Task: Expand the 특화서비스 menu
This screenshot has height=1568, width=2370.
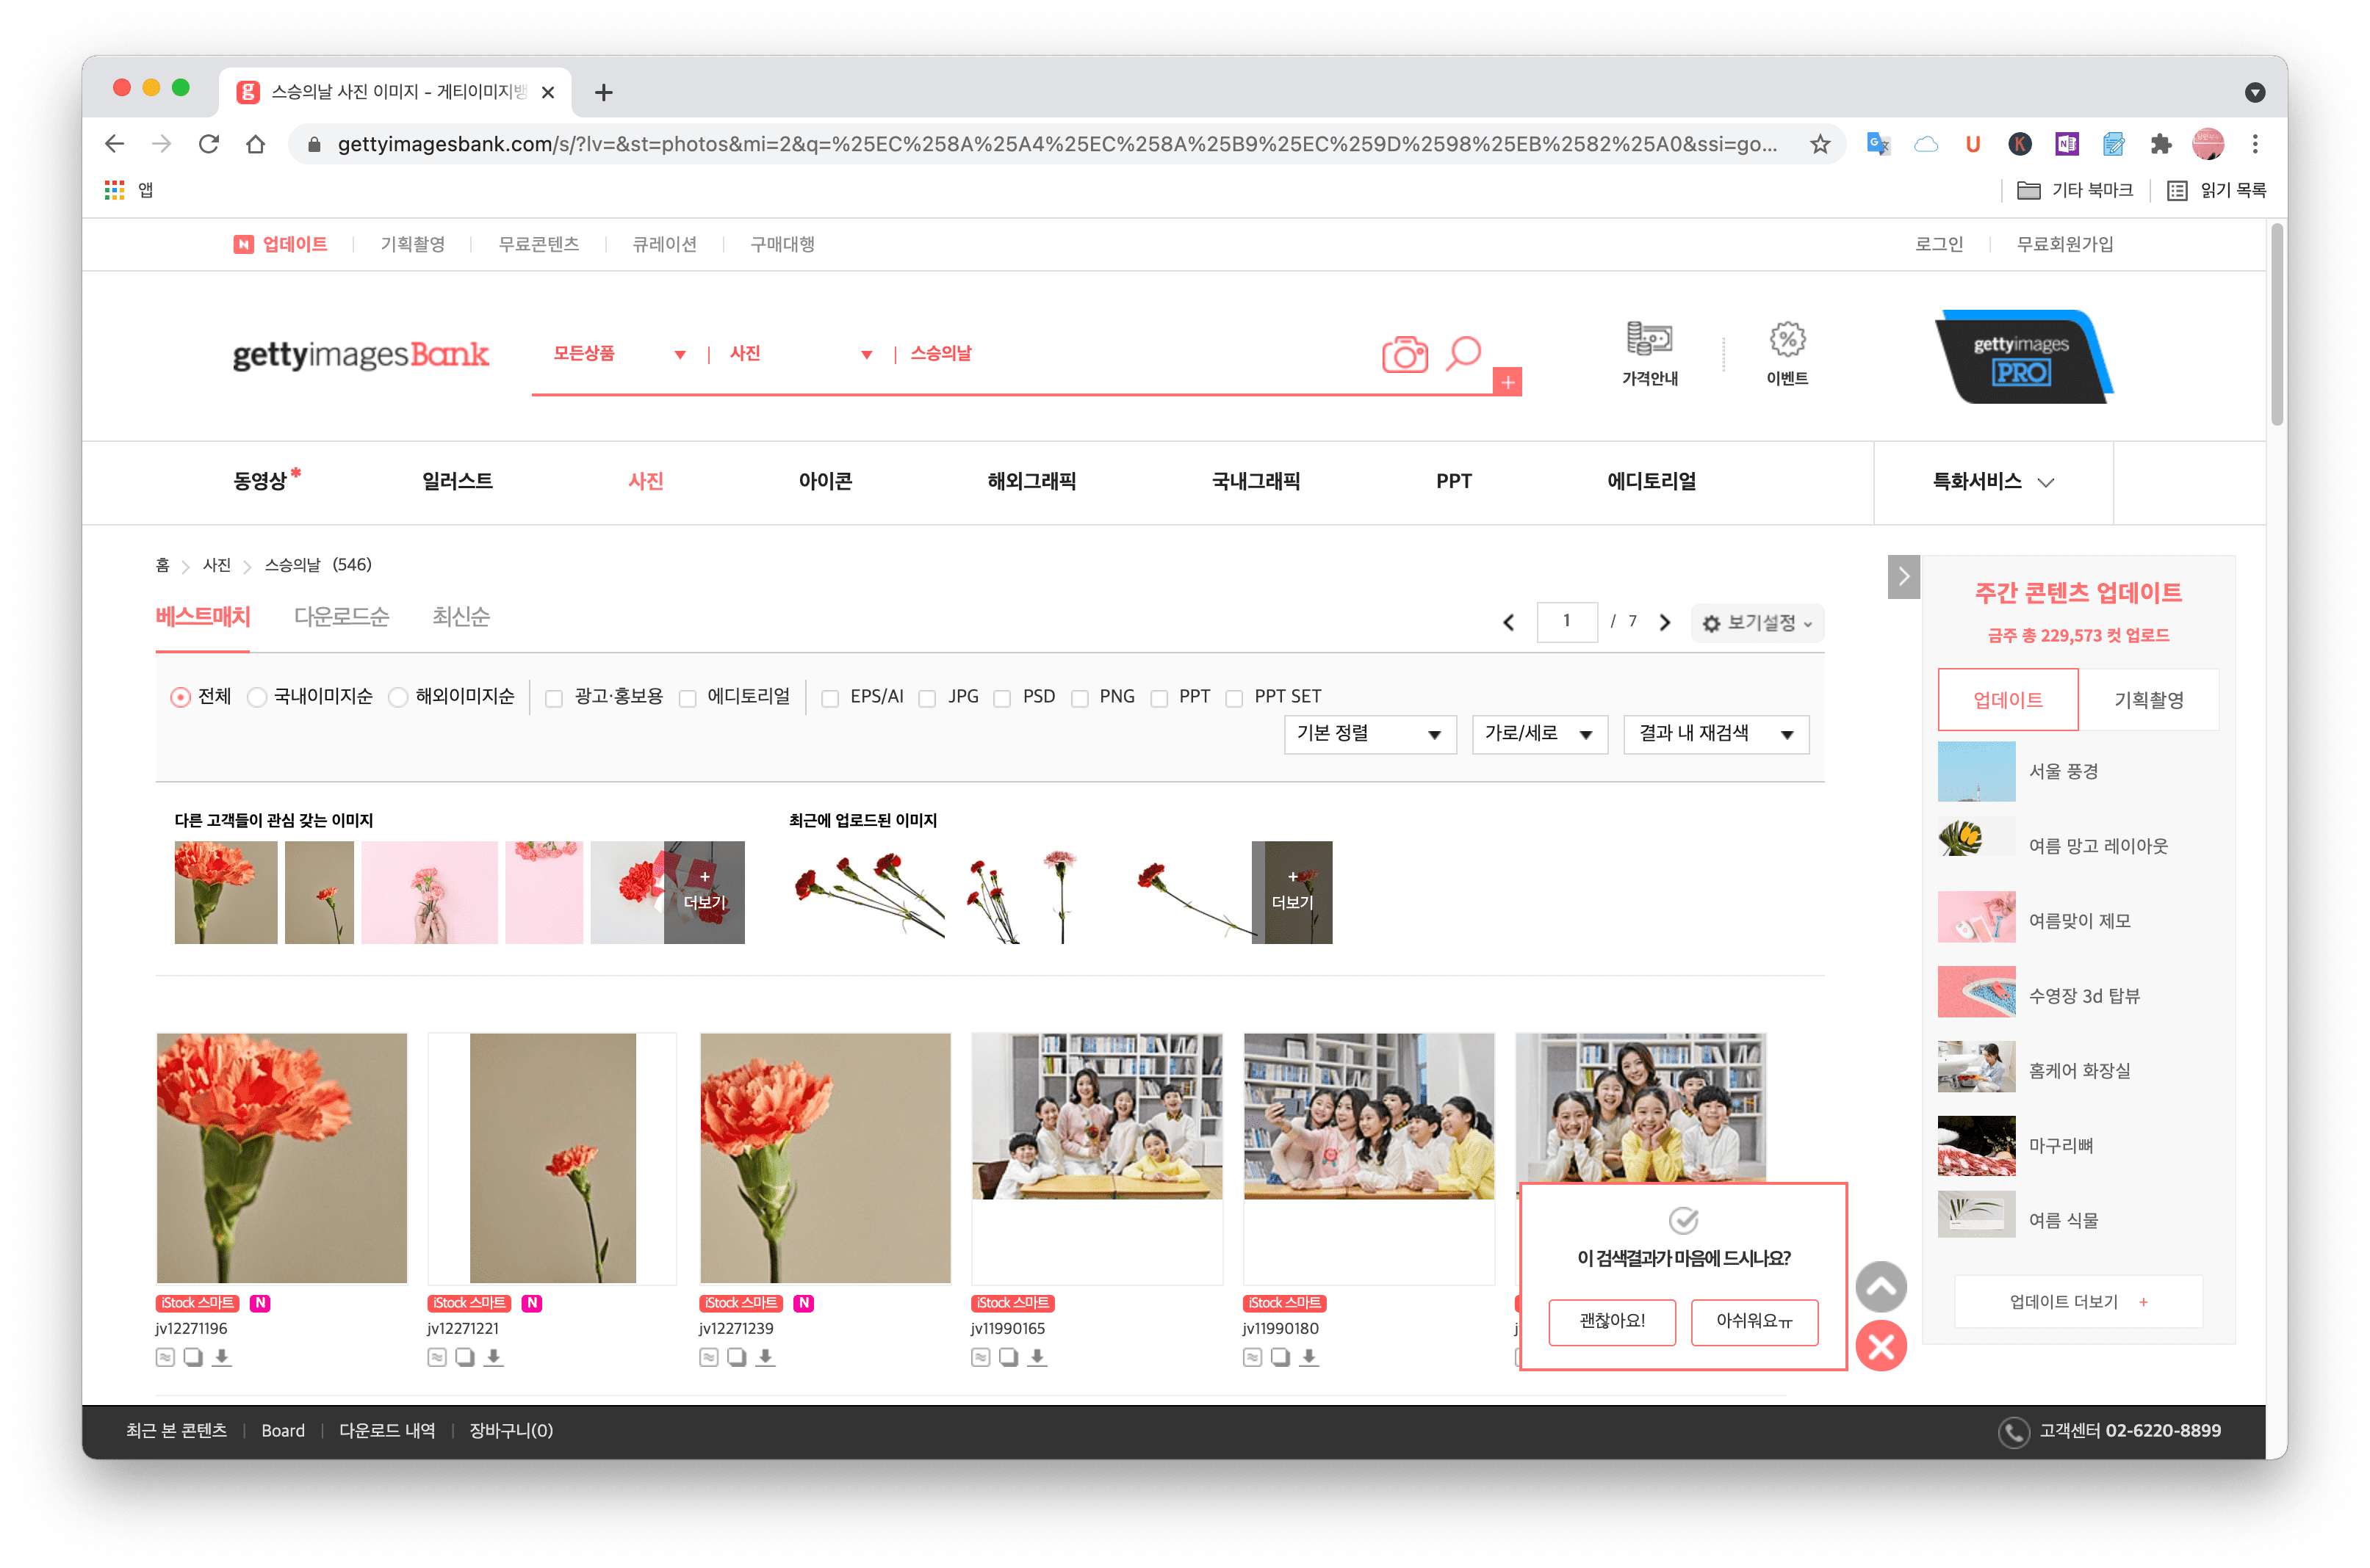Action: point(1992,482)
